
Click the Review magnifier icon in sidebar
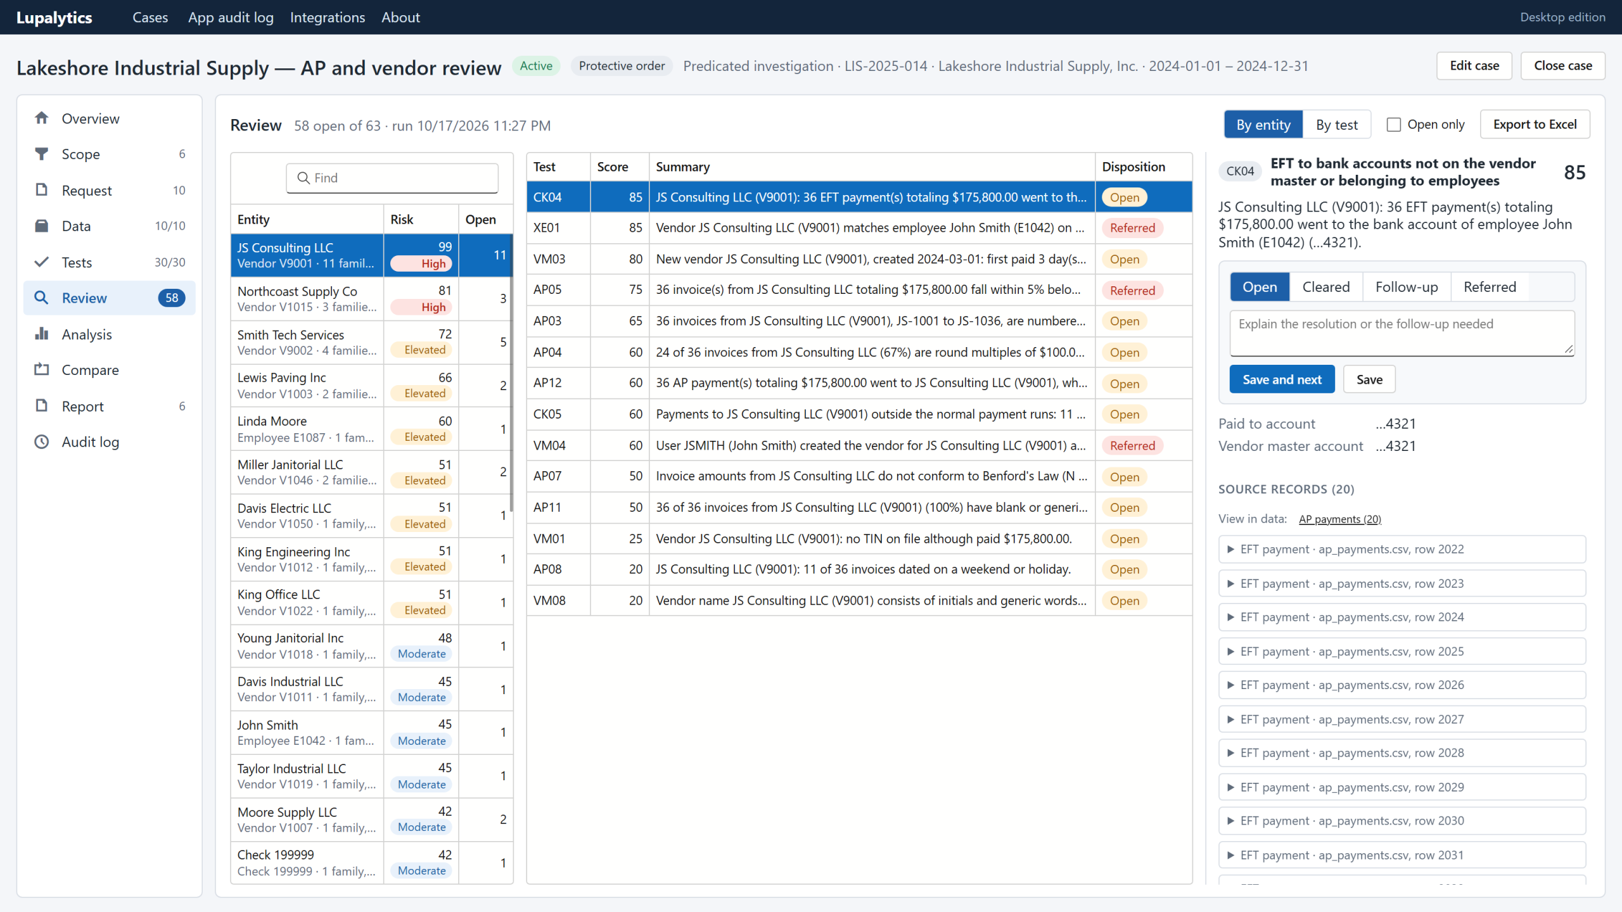42,298
